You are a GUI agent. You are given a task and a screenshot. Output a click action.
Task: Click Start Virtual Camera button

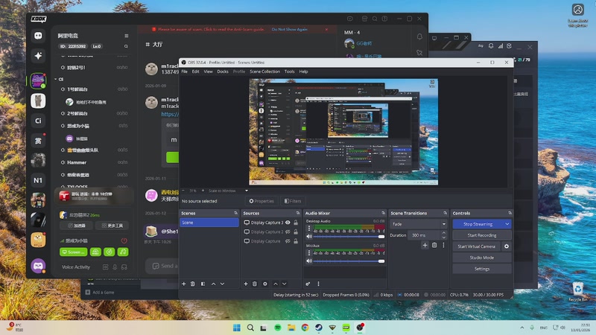(x=477, y=246)
